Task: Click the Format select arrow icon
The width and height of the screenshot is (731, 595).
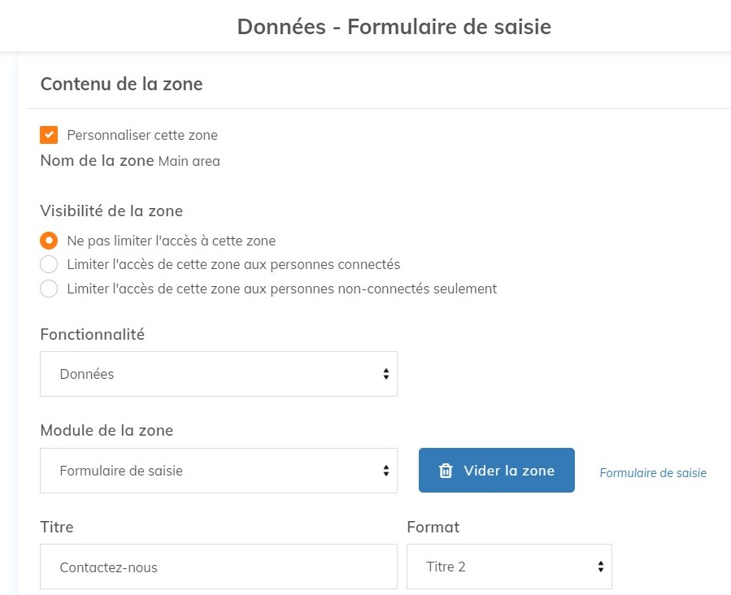Action: 600,567
